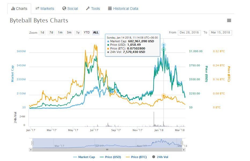Toggle the Price (BTC) series in legend
Viewport: 250px width, 161px height.
click(136, 157)
